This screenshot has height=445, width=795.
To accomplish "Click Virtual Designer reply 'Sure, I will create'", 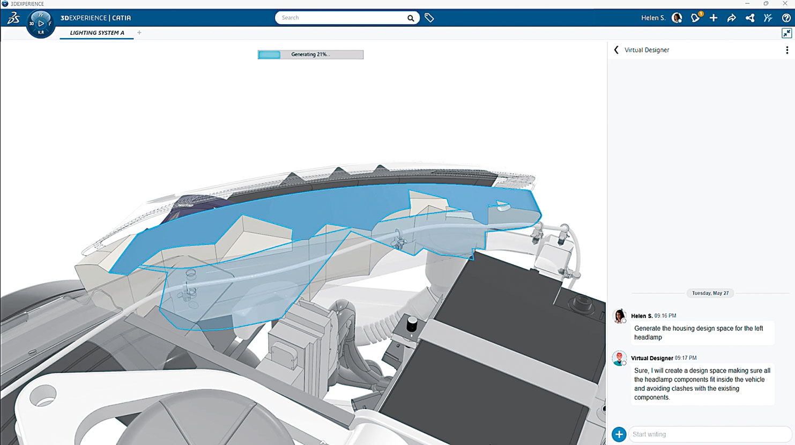I will (x=702, y=384).
